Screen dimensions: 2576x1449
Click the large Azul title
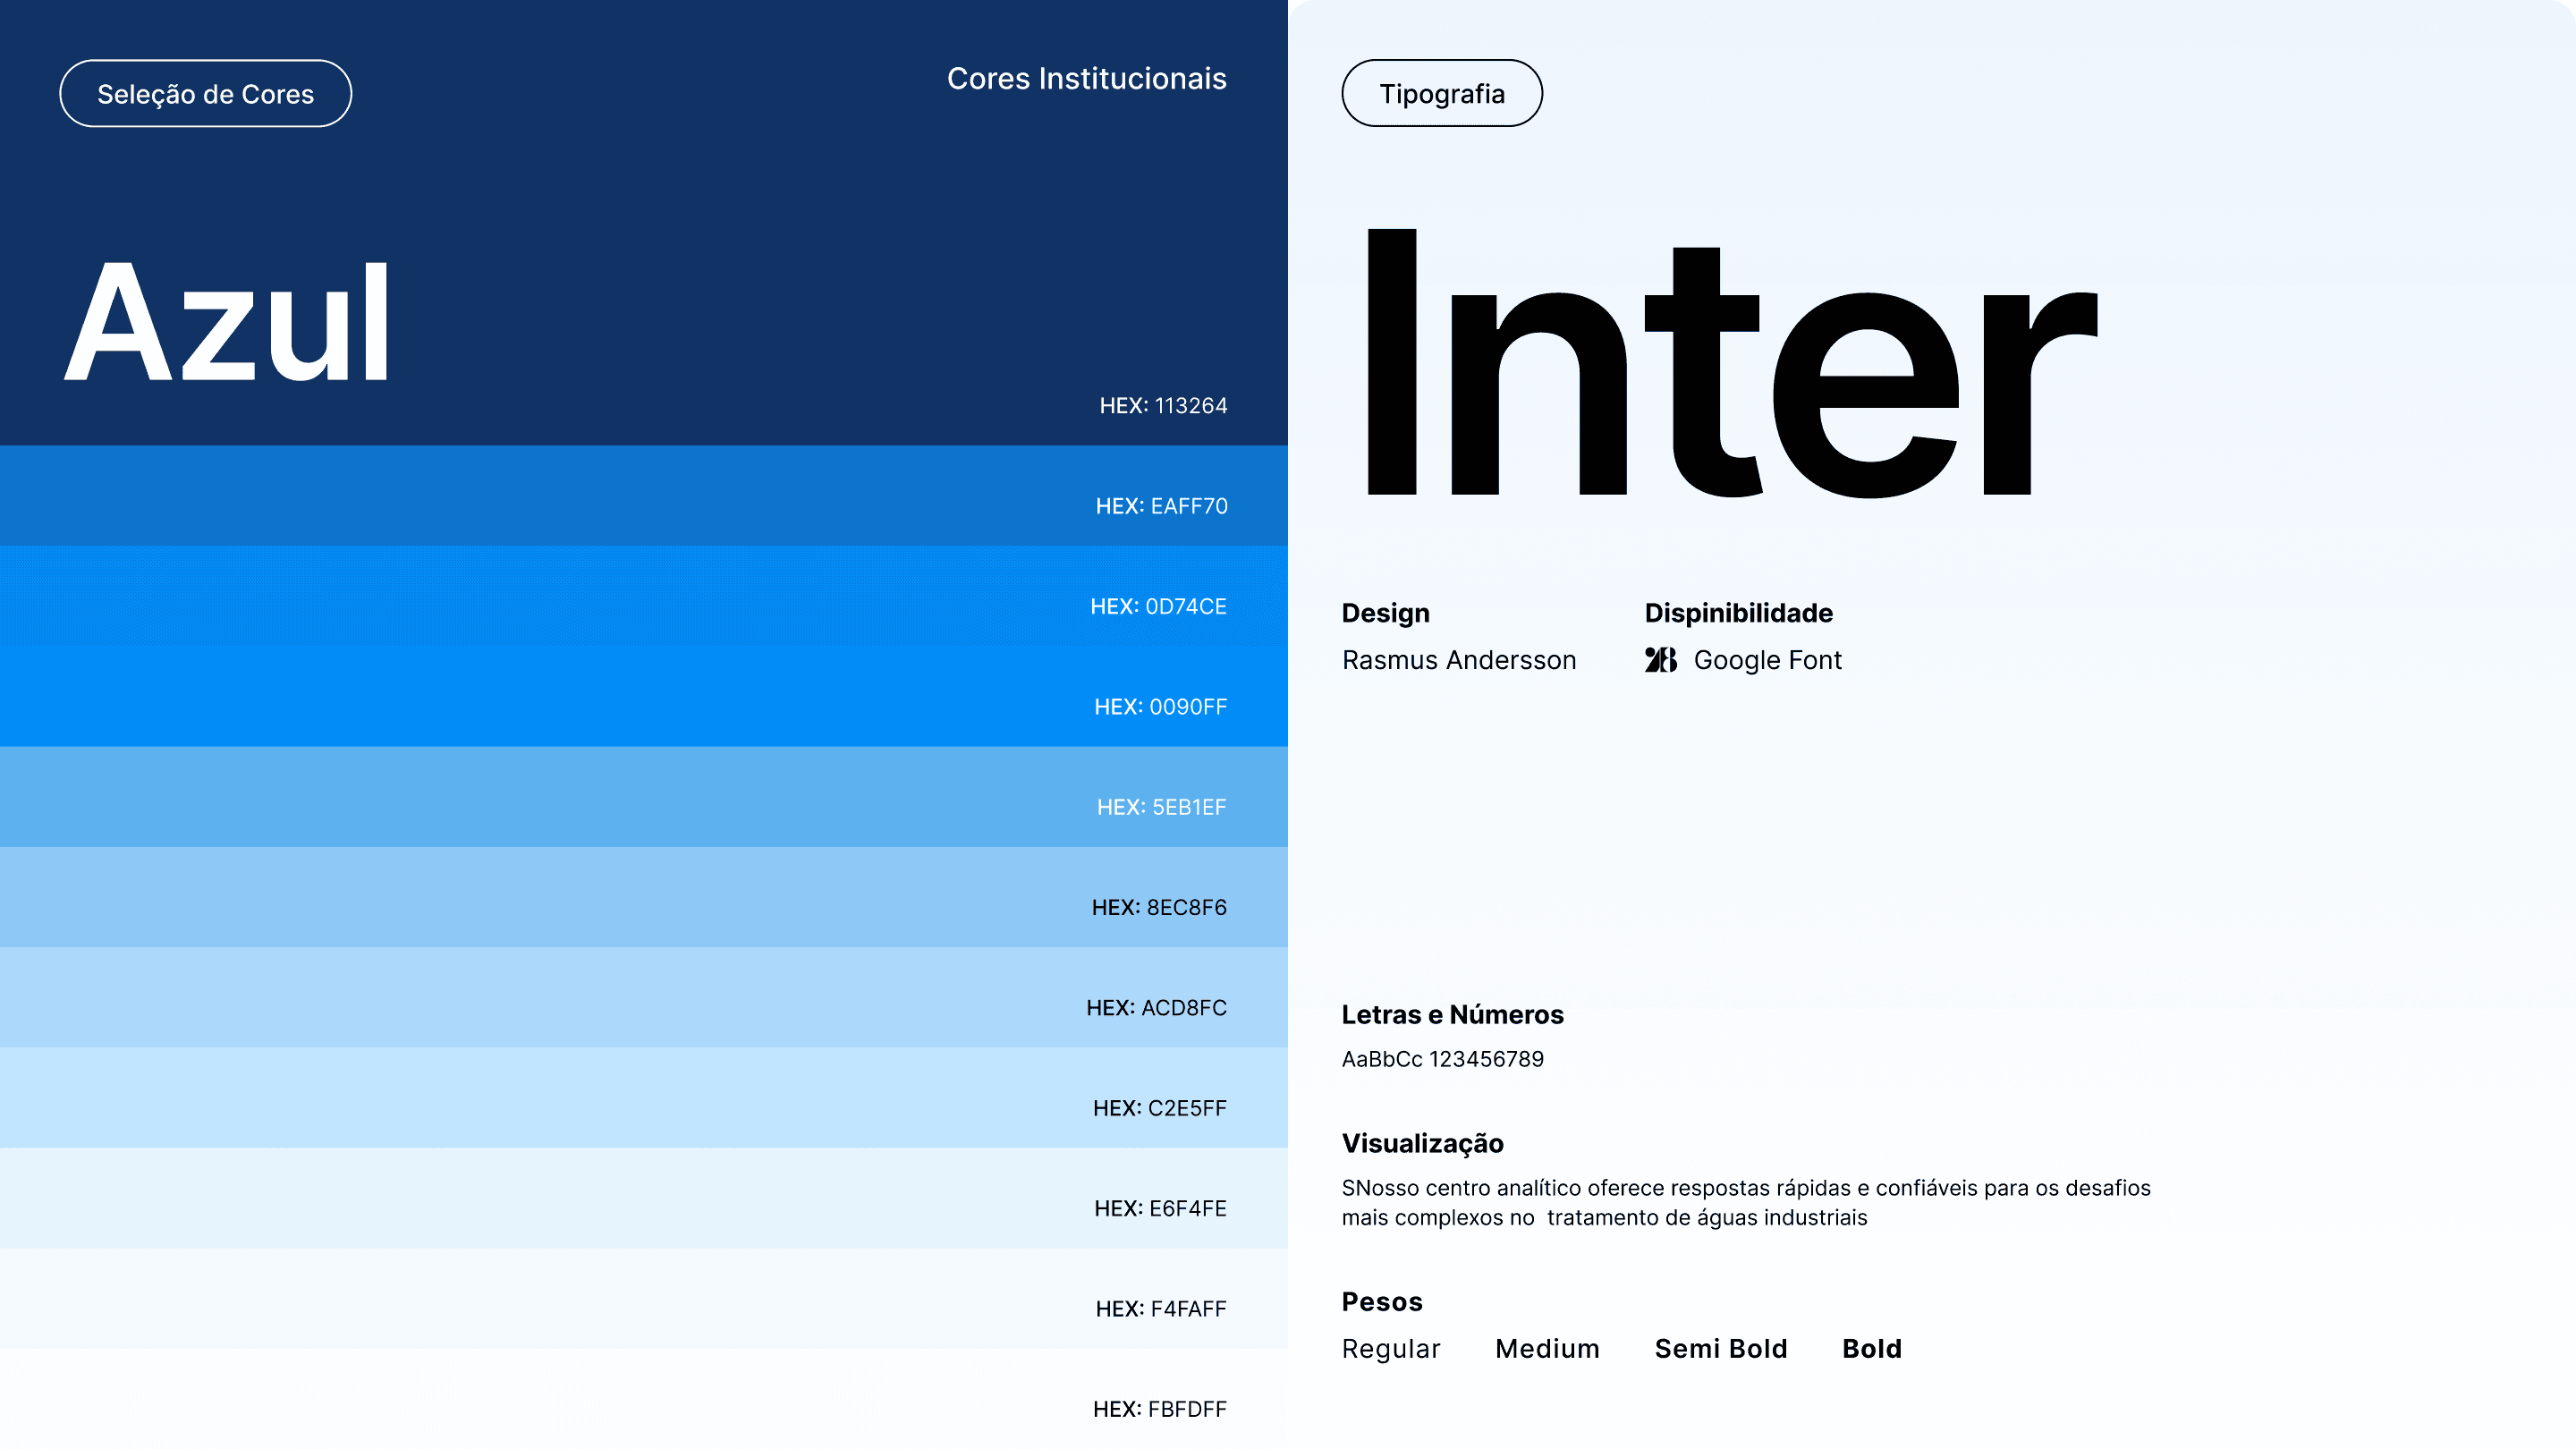click(x=228, y=322)
